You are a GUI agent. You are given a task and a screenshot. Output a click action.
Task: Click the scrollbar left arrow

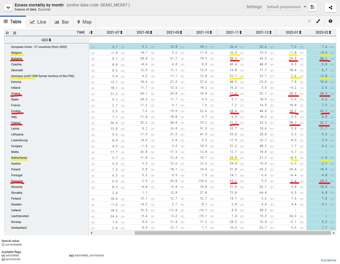[92, 233]
